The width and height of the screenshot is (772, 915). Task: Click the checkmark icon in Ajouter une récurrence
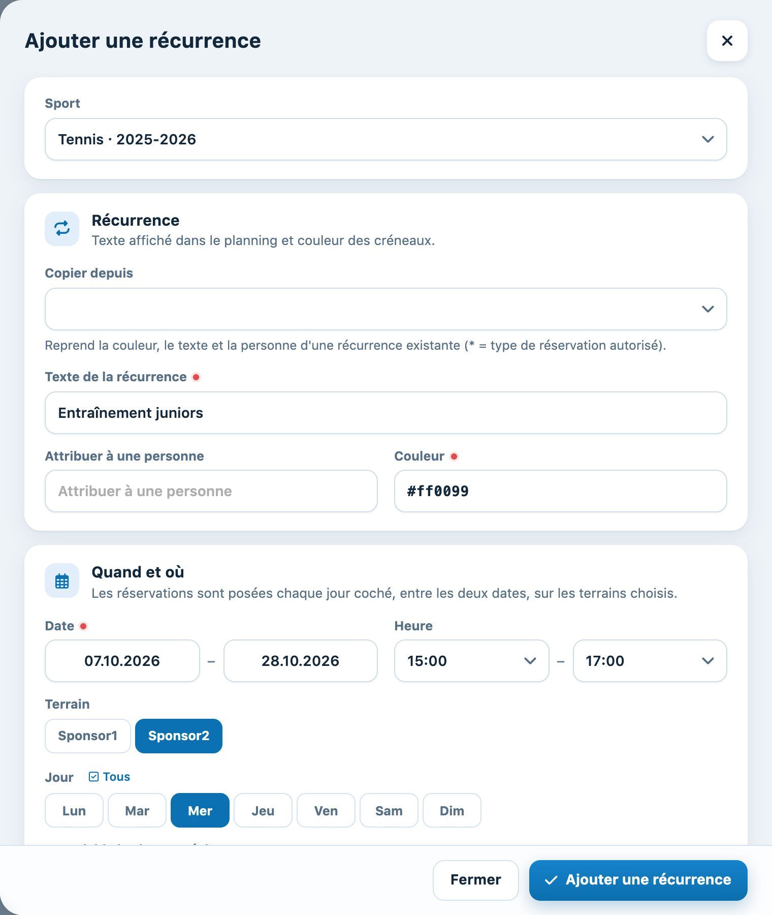pyautogui.click(x=551, y=880)
